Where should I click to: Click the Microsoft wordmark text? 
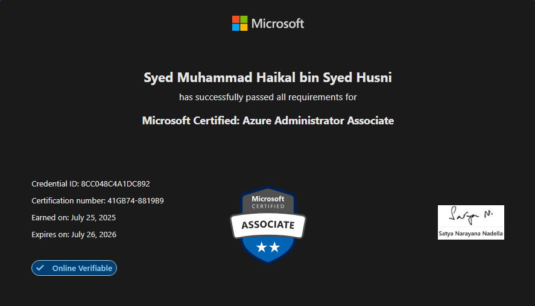(x=277, y=24)
